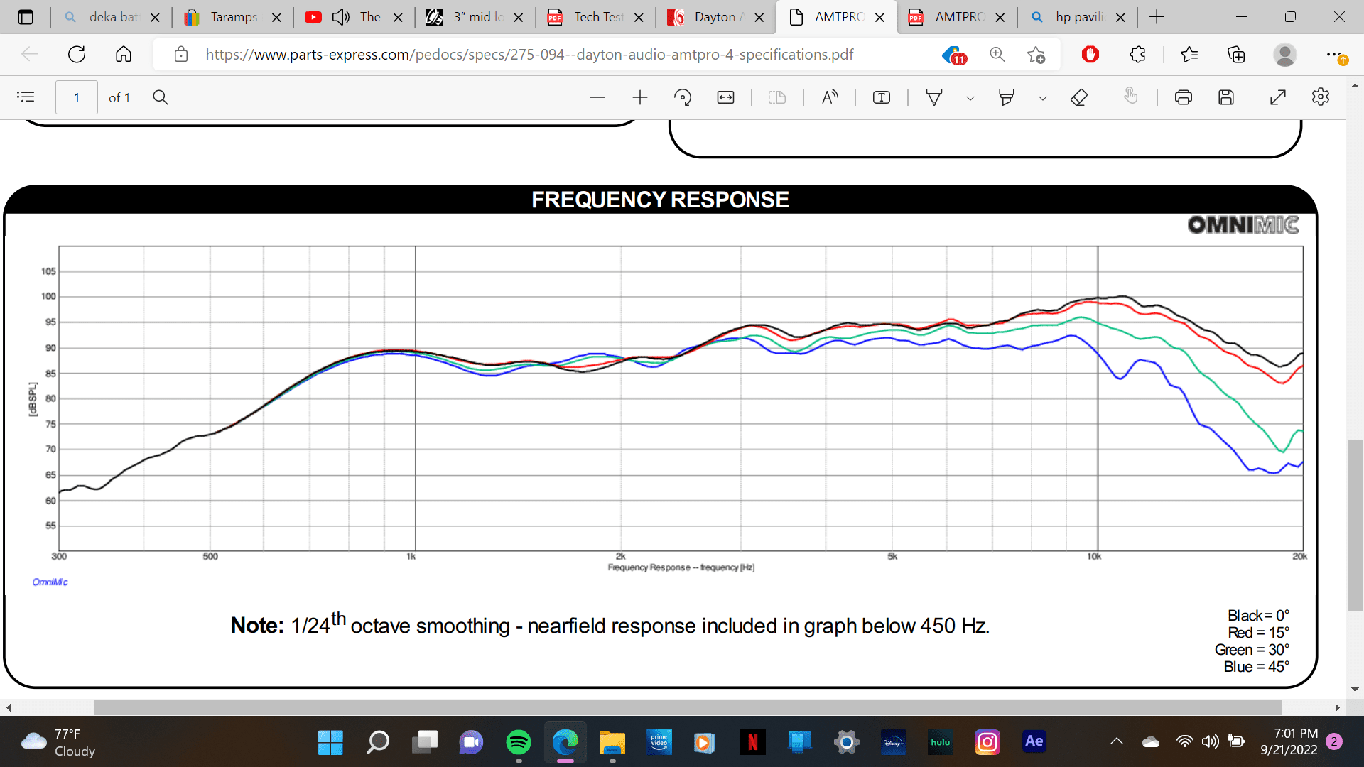Open the weather widget showing 77°F
This screenshot has width=1364, height=767.
coord(58,742)
